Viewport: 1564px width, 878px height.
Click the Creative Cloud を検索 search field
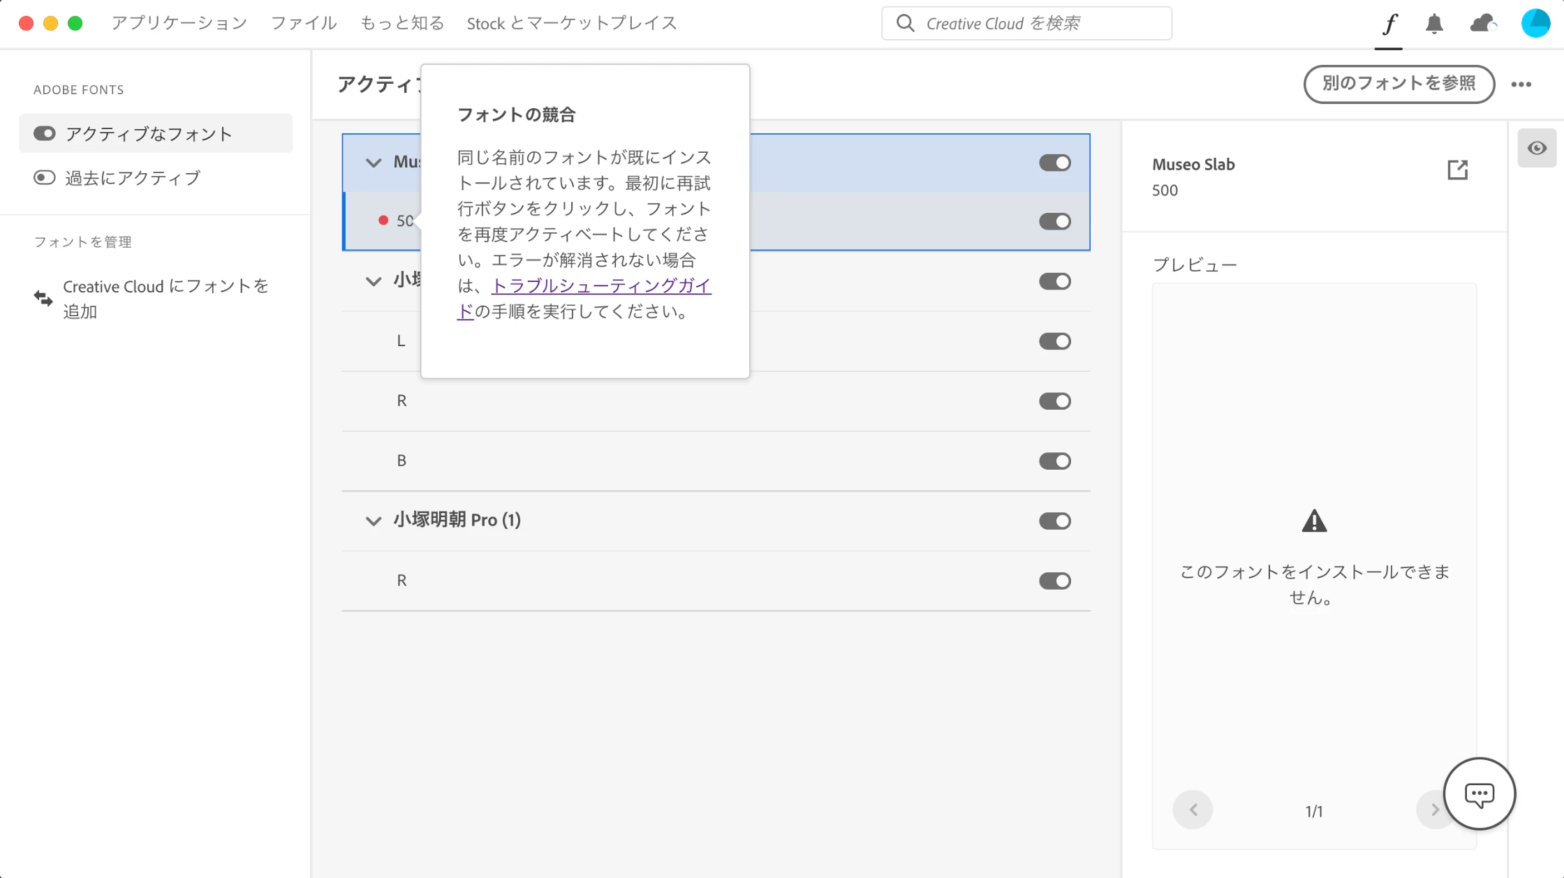[x=1026, y=23]
